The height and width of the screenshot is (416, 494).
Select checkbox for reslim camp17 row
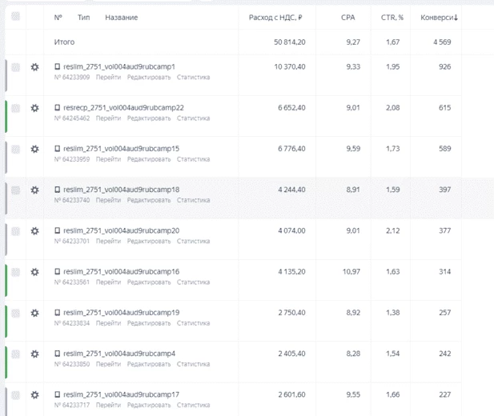pos(15,395)
